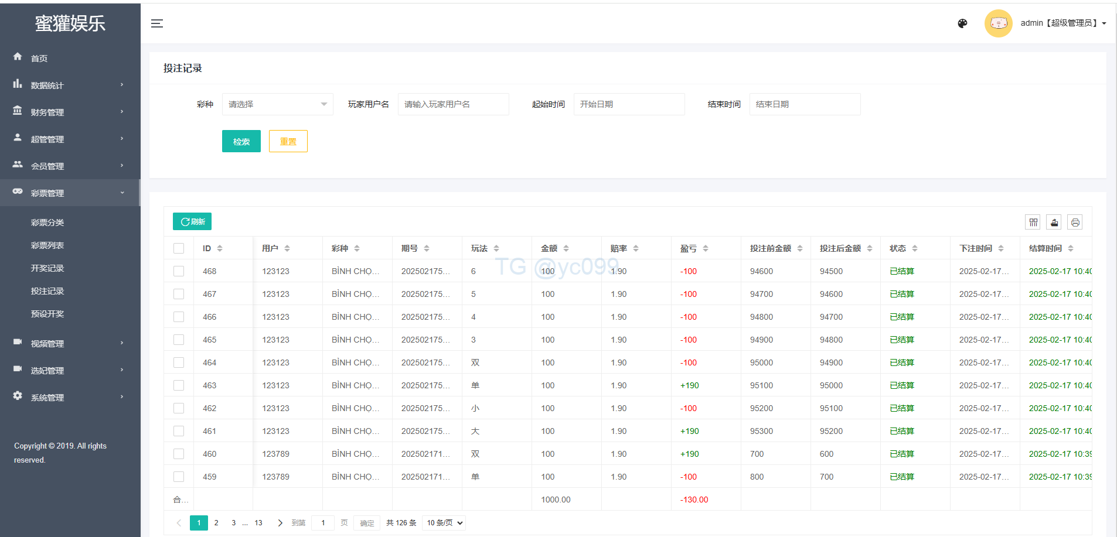Open the column filter icon
Screen dimensions: 1117x537
tap(1033, 222)
